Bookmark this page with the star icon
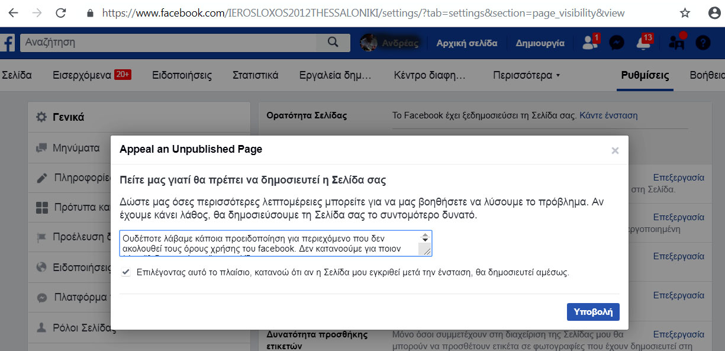This screenshot has width=725, height=351. click(685, 12)
